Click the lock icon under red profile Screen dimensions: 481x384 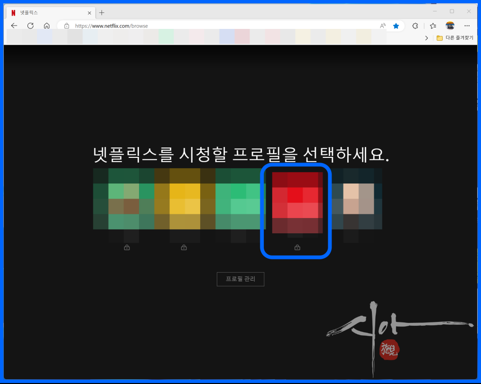pyautogui.click(x=297, y=247)
